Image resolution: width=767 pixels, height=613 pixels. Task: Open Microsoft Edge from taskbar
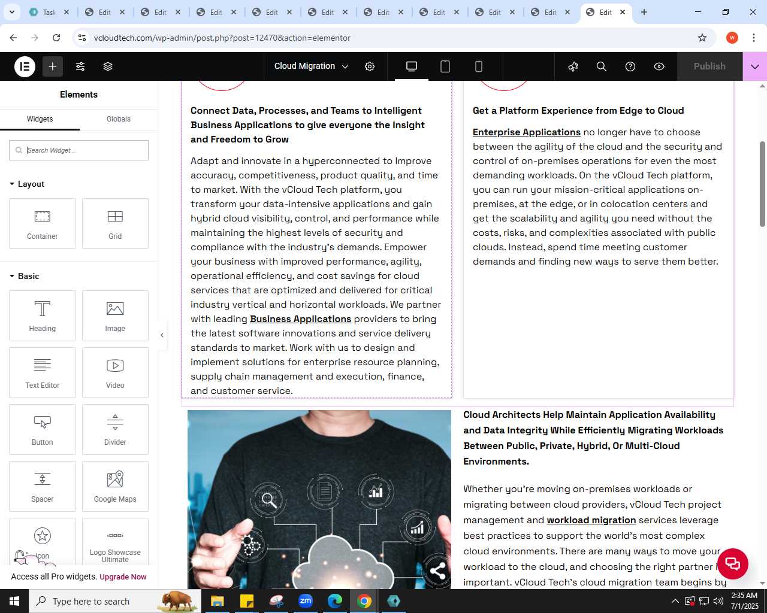coord(335,601)
